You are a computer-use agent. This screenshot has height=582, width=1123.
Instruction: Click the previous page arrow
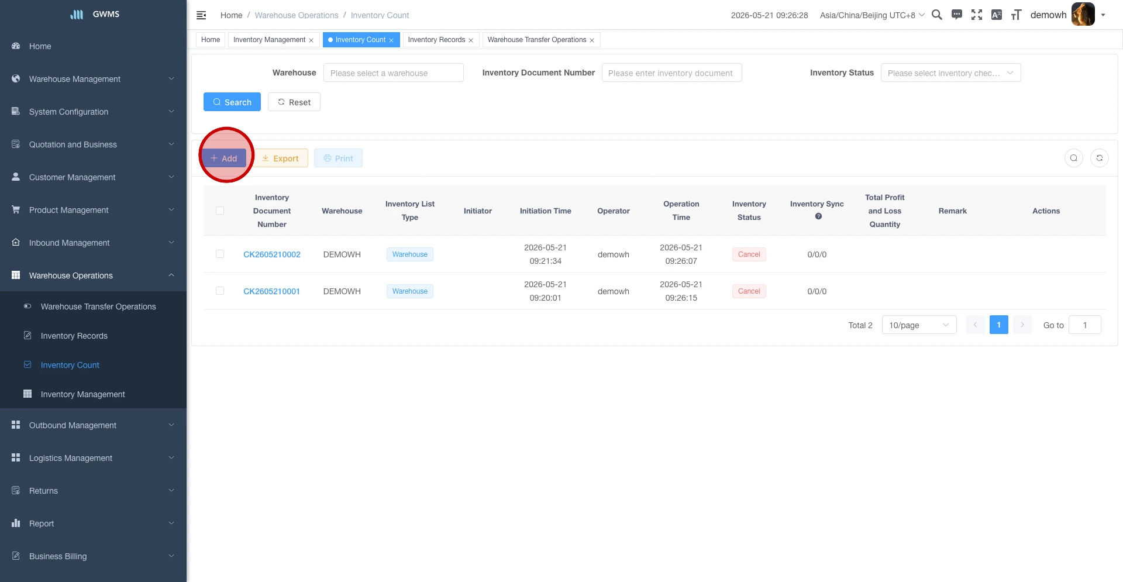(976, 325)
